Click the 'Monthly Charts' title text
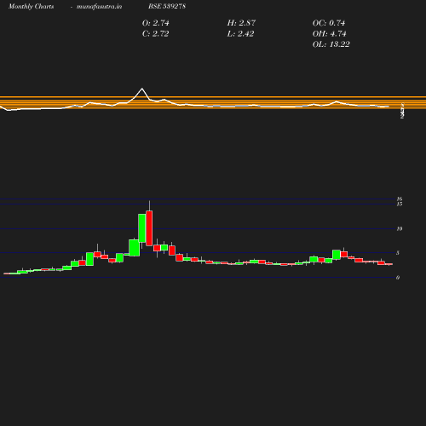 pos(31,6)
